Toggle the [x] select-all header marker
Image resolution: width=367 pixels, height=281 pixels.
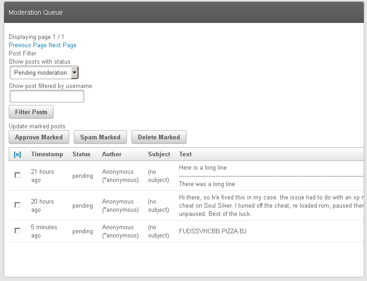point(17,154)
